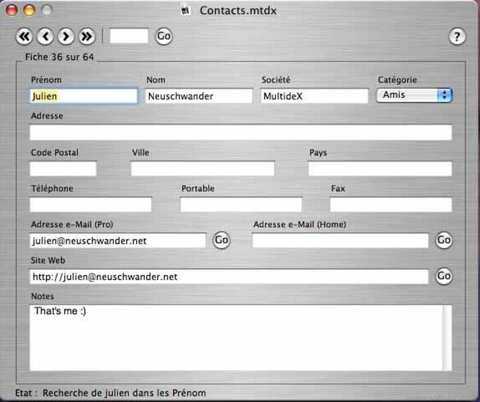Screen dimensions: 480x402
Task: Click the Notes area vertical scrollbar
Action: point(448,338)
